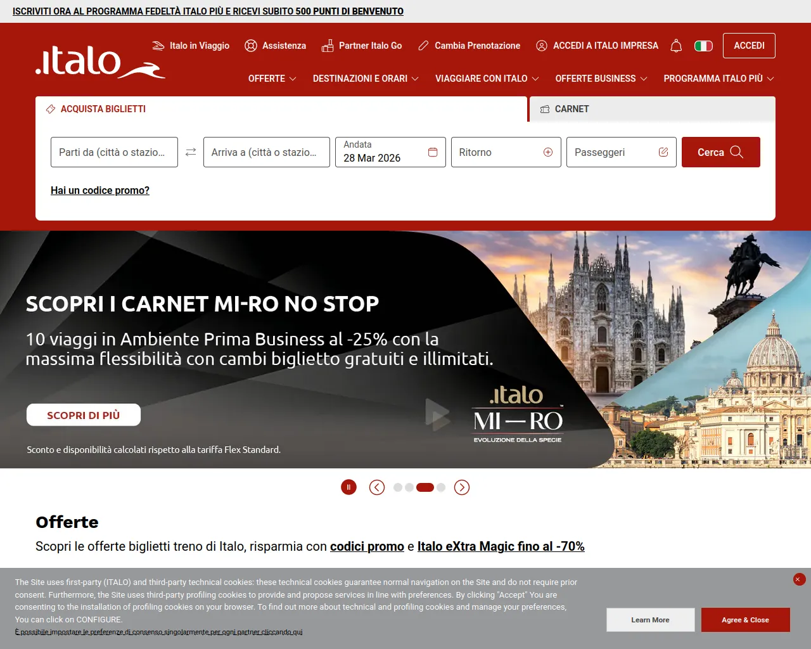Screen dimensions: 811x649
Task: Click the Offerte section heading
Action: (x=67, y=522)
